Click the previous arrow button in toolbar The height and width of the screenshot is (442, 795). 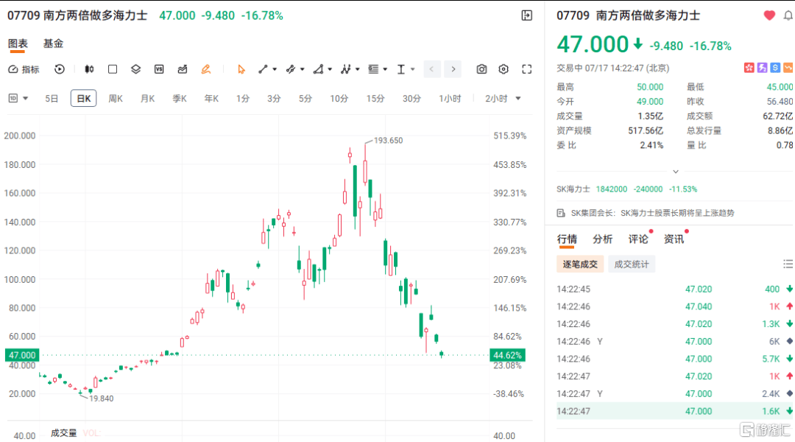tap(431, 69)
